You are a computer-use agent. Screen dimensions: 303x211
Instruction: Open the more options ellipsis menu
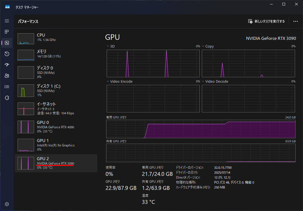[295, 22]
